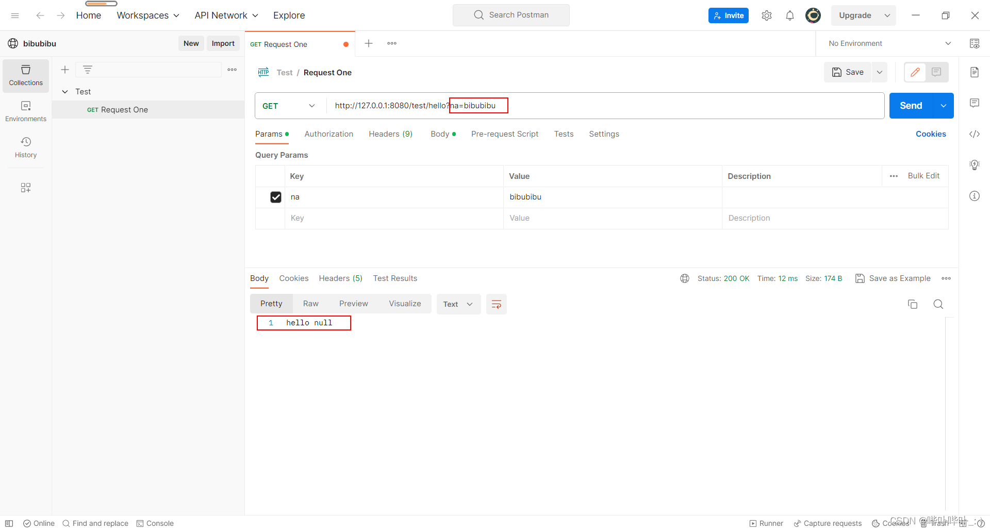This screenshot has height=531, width=990.
Task: Open the History sidebar panel
Action: pyautogui.click(x=26, y=147)
